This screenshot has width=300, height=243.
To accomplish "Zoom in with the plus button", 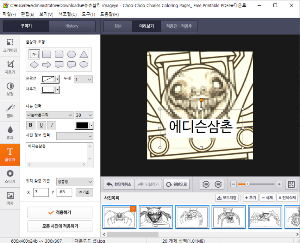I will click(x=279, y=184).
